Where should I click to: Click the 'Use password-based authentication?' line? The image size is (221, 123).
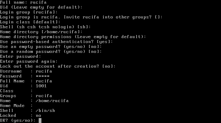point(56,42)
